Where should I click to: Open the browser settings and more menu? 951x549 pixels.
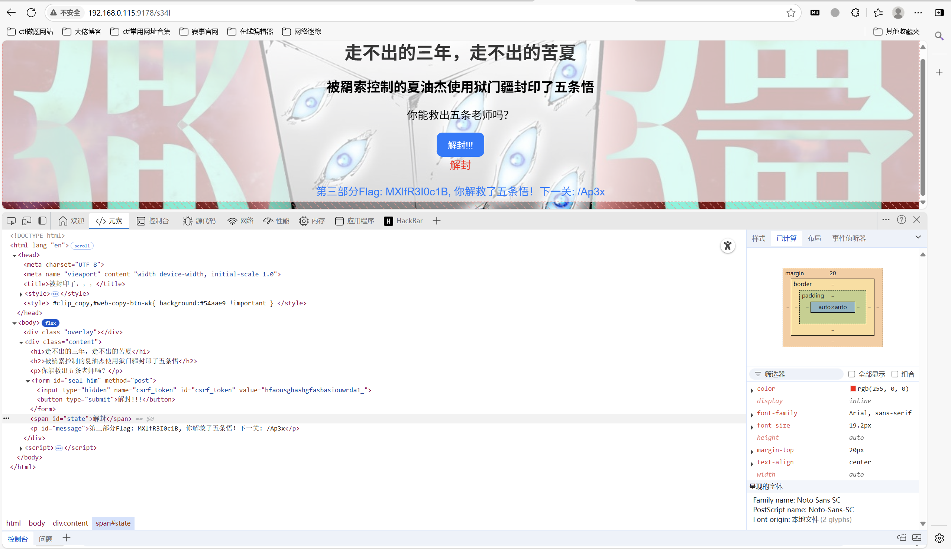pos(918,13)
